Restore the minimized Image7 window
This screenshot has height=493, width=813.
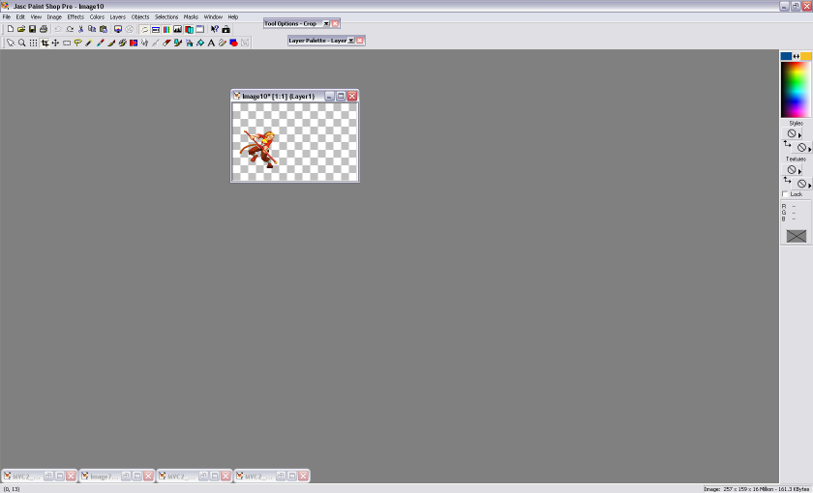126,476
